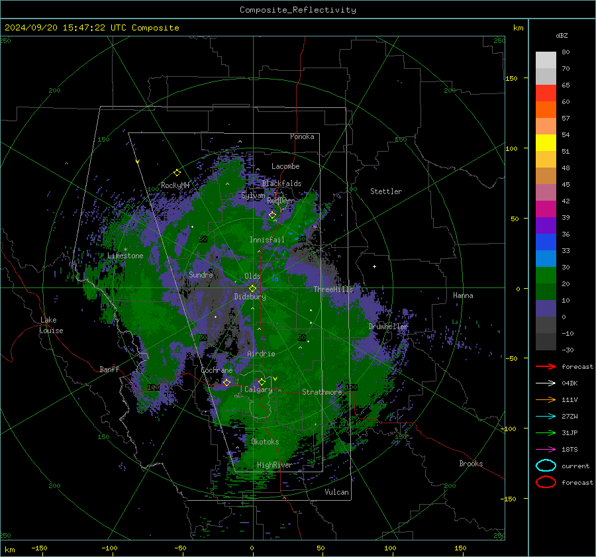Click the ThreeHills city label
Image resolution: width=596 pixels, height=557 pixels.
333,289
